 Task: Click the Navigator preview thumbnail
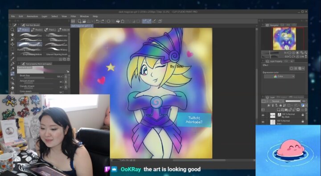pyautogui.click(x=284, y=39)
